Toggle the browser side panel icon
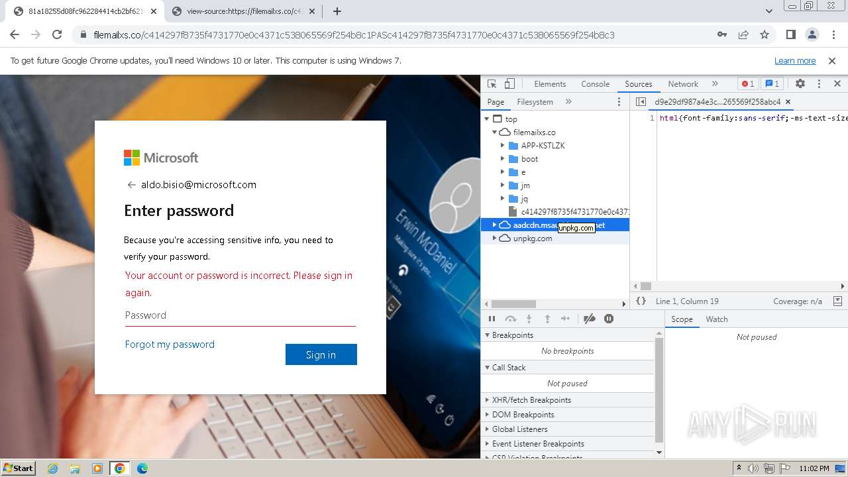 (x=790, y=34)
